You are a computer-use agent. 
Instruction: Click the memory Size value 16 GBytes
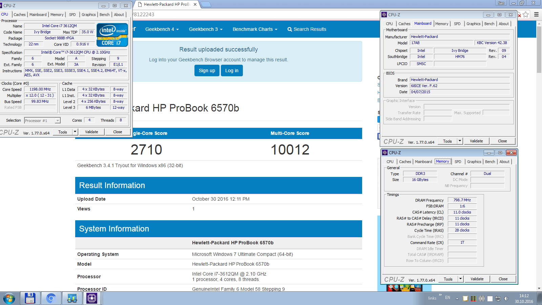pyautogui.click(x=420, y=180)
